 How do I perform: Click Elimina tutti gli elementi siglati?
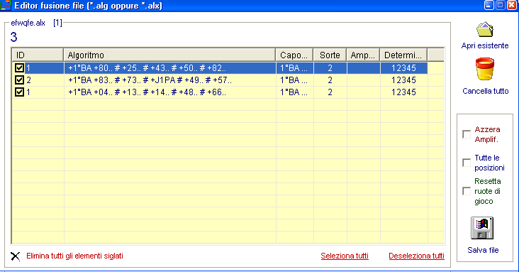[x=75, y=256]
